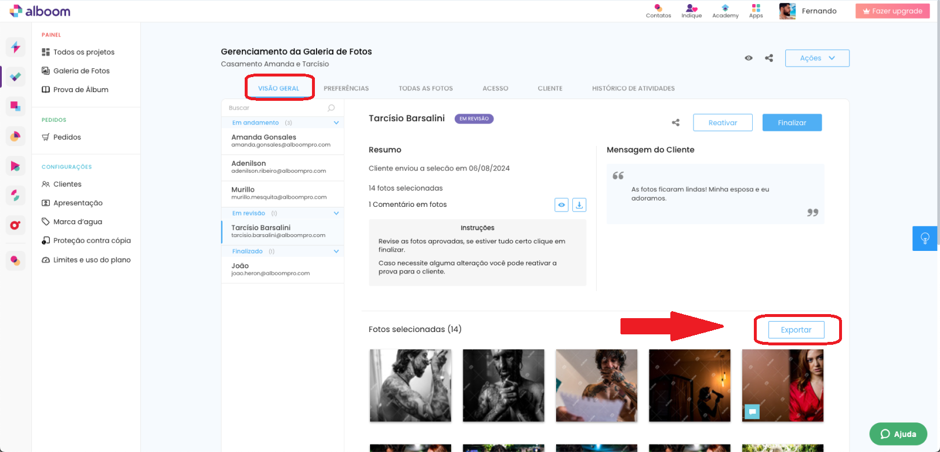This screenshot has width=940, height=452.
Task: Click the Reativar button
Action: [x=723, y=122]
